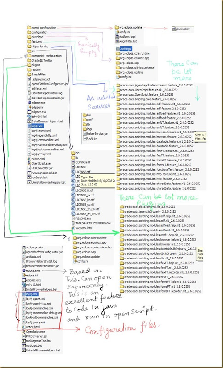Select "modules.adf.help.nl1_2.6.0.0252" plugin name
Screen dimensions: 223x368
tap(157, 216)
